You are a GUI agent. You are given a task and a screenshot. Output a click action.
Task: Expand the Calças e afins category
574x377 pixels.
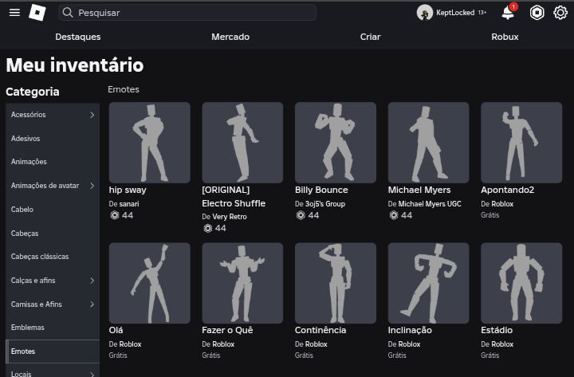pyautogui.click(x=92, y=281)
